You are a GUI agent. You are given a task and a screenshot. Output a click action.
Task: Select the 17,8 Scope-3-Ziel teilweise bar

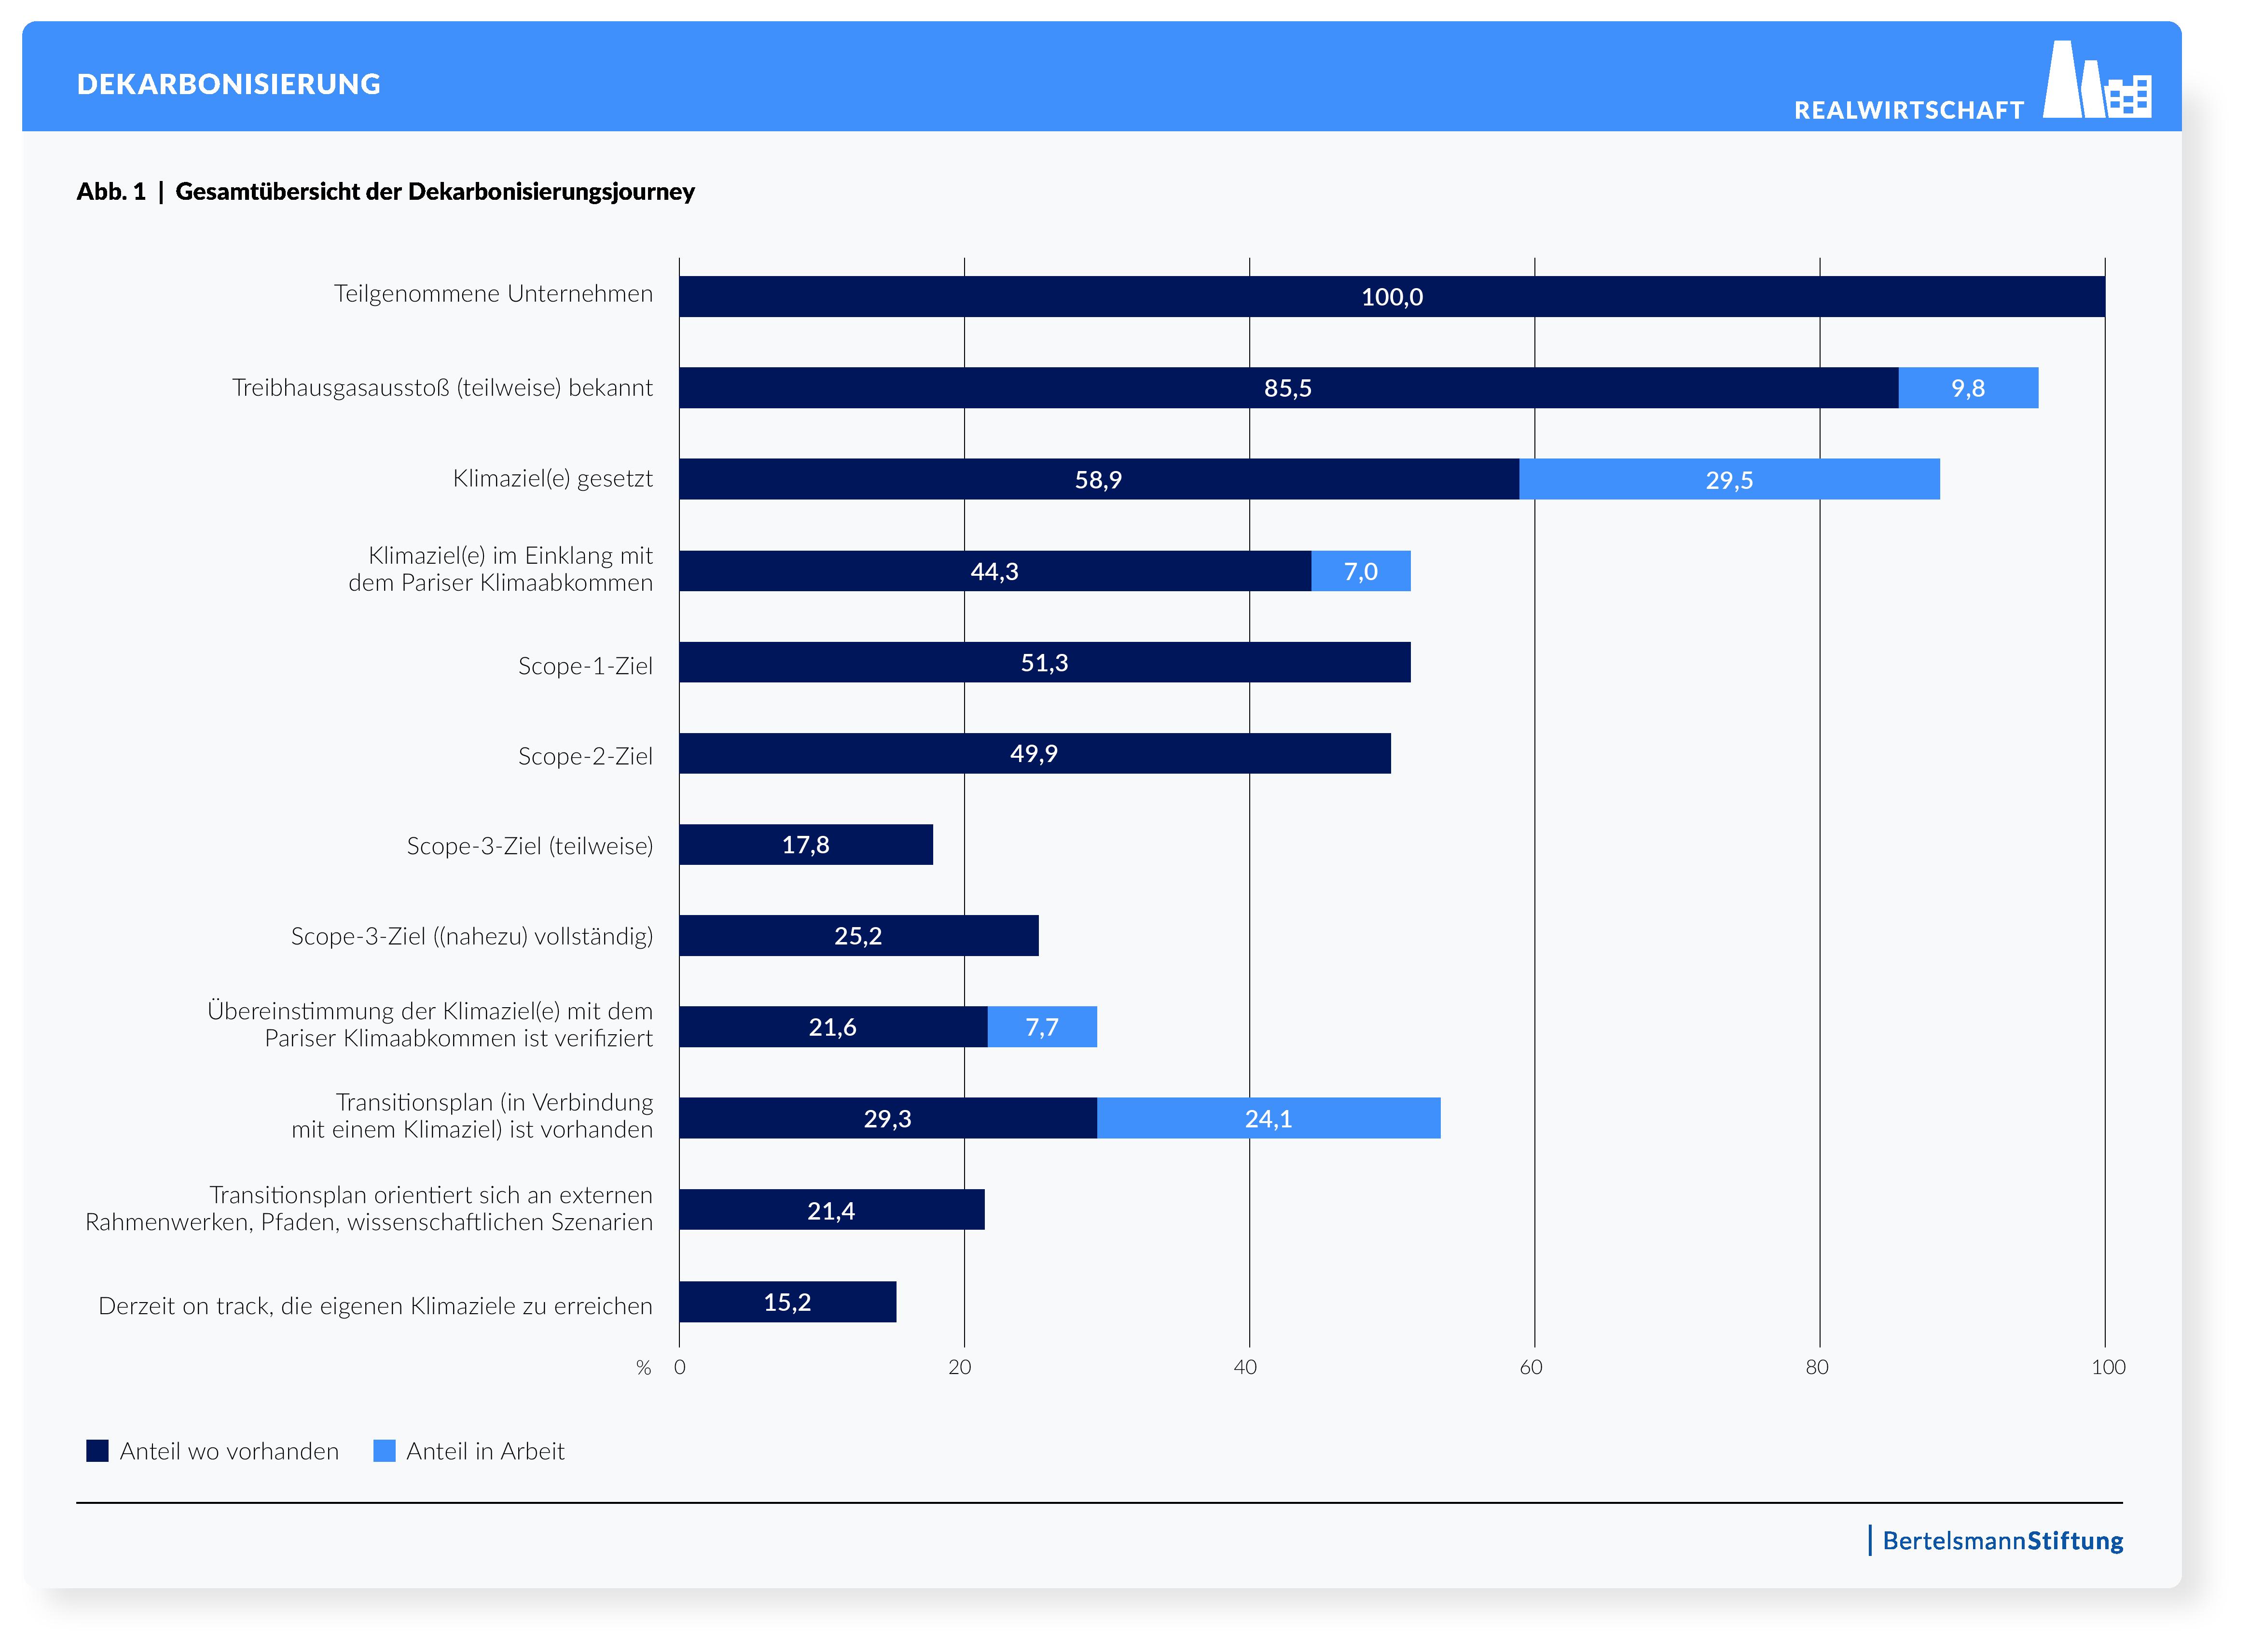point(805,845)
